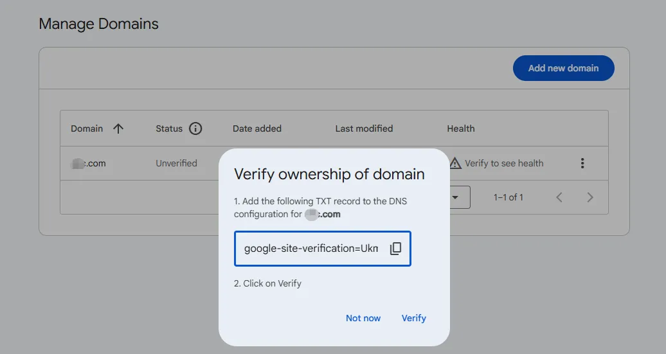The width and height of the screenshot is (666, 354).
Task: Click the Unverified status cell
Action: (x=176, y=163)
